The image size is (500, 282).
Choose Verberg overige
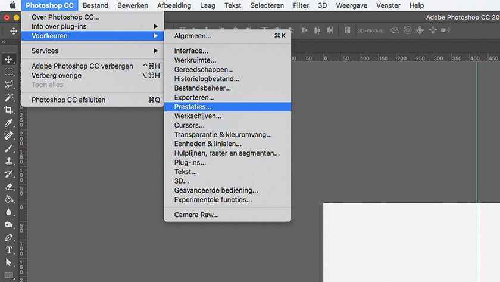92,75
